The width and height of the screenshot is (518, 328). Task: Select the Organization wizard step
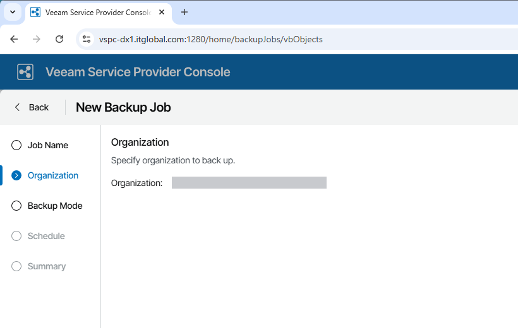(x=53, y=175)
